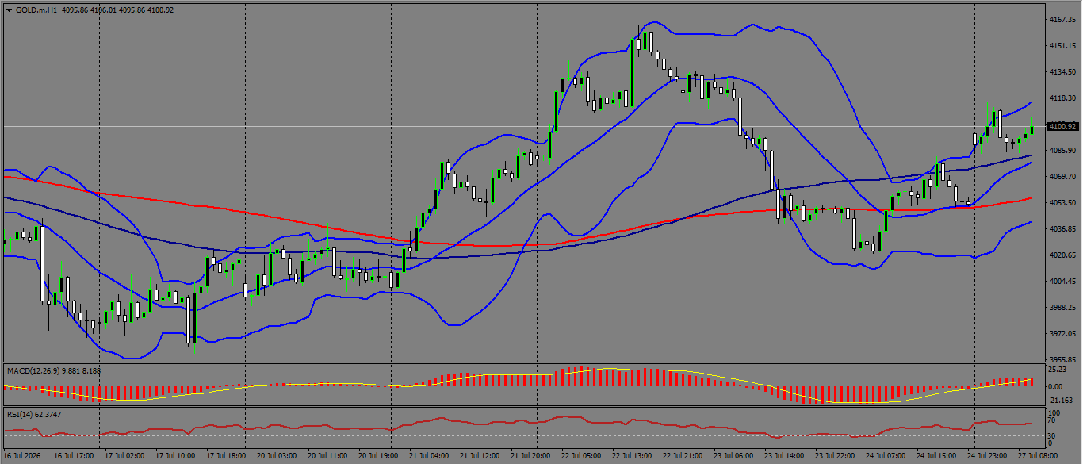The height and width of the screenshot is (464, 1083).
Task: Click the RSI 70 level label
Action: point(1052,421)
